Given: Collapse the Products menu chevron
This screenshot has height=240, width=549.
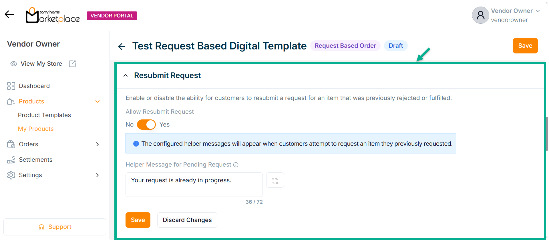Looking at the screenshot, I should [x=98, y=101].
